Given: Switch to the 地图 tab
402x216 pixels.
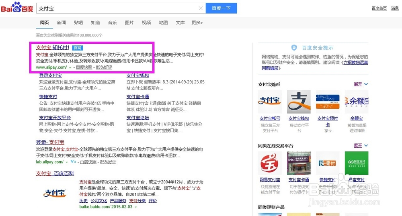Looking at the screenshot, I should [x=163, y=22].
